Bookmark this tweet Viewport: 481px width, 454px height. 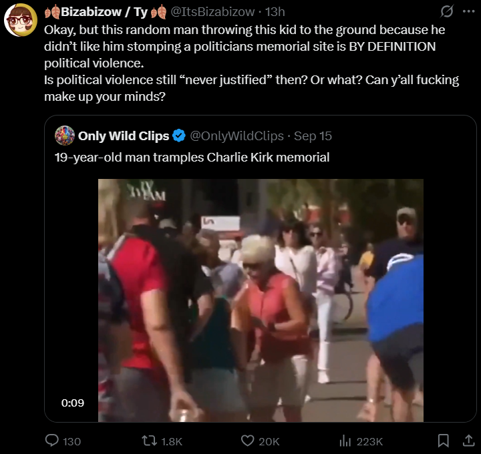coord(443,441)
